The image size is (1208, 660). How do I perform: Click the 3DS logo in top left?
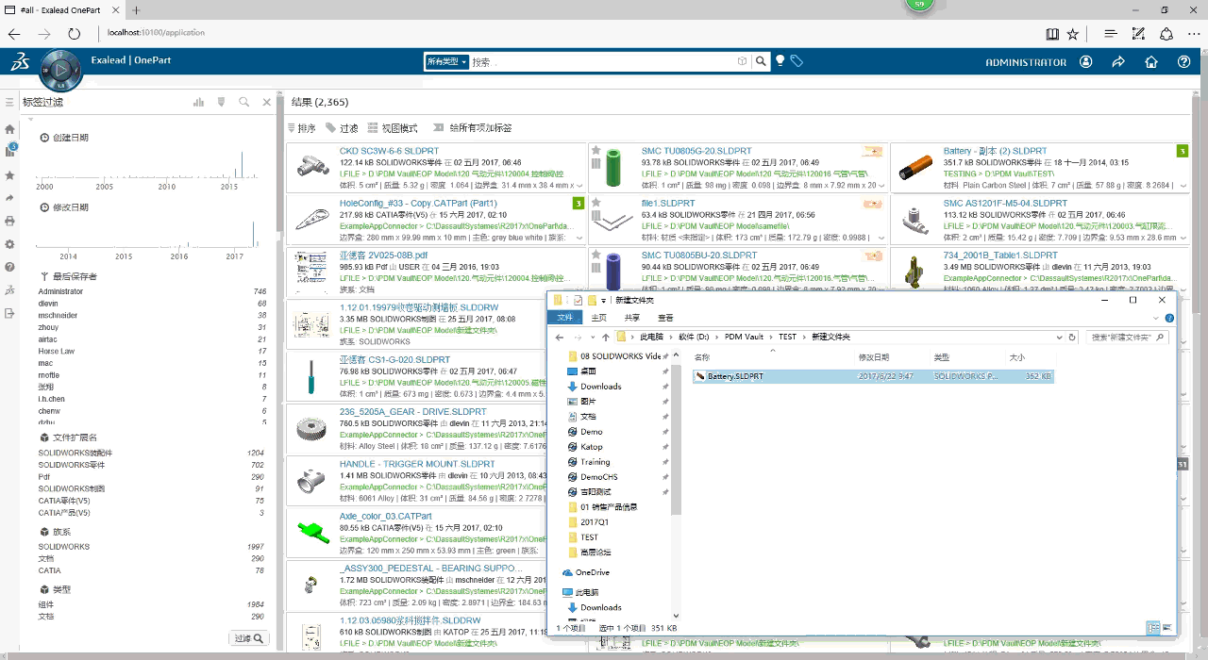pyautogui.click(x=21, y=63)
